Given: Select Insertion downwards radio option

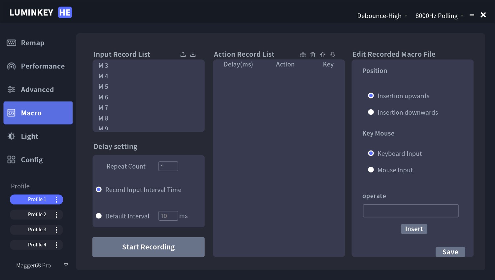Looking at the screenshot, I should coord(371,112).
